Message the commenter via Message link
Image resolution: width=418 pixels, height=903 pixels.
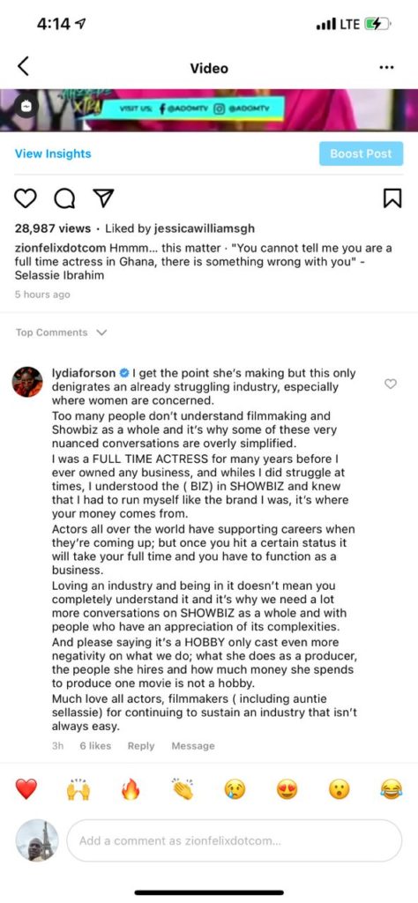tap(193, 746)
